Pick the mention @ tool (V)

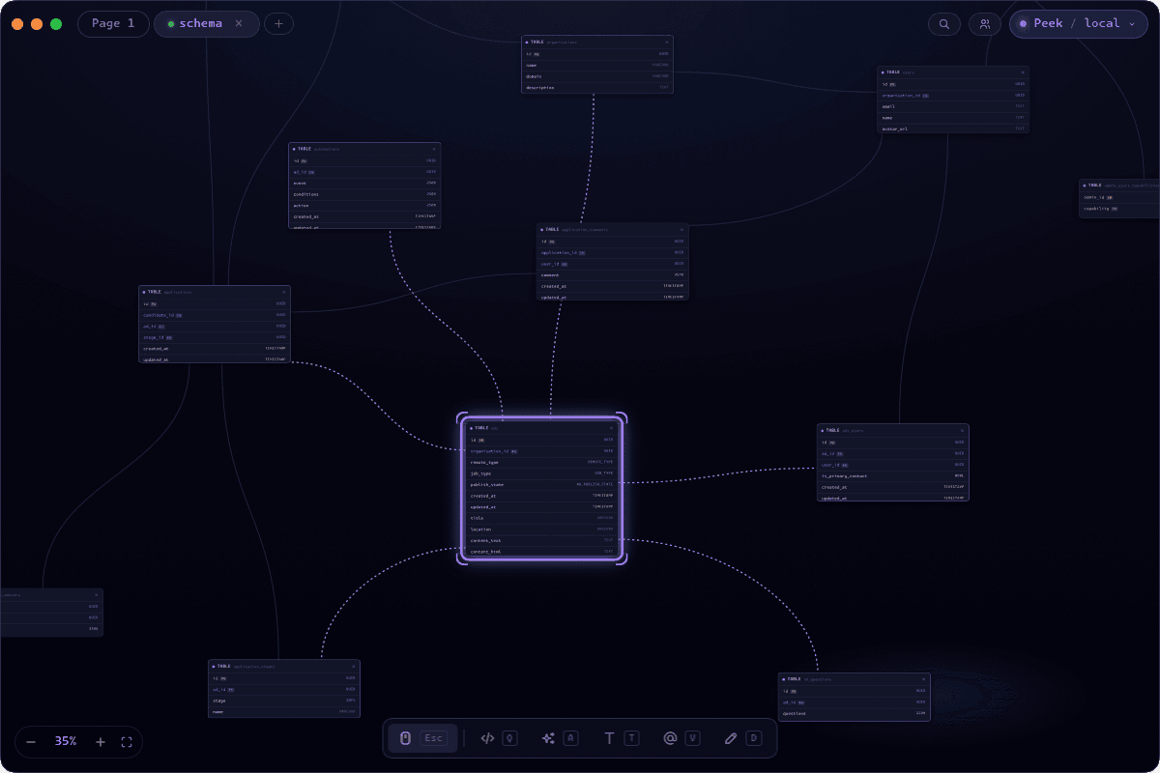(x=681, y=738)
